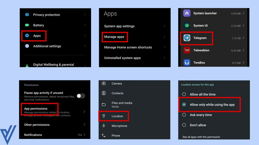Click the TeraBox 415 MB size value
This screenshot has width=259, height=145.
pos(236,63)
